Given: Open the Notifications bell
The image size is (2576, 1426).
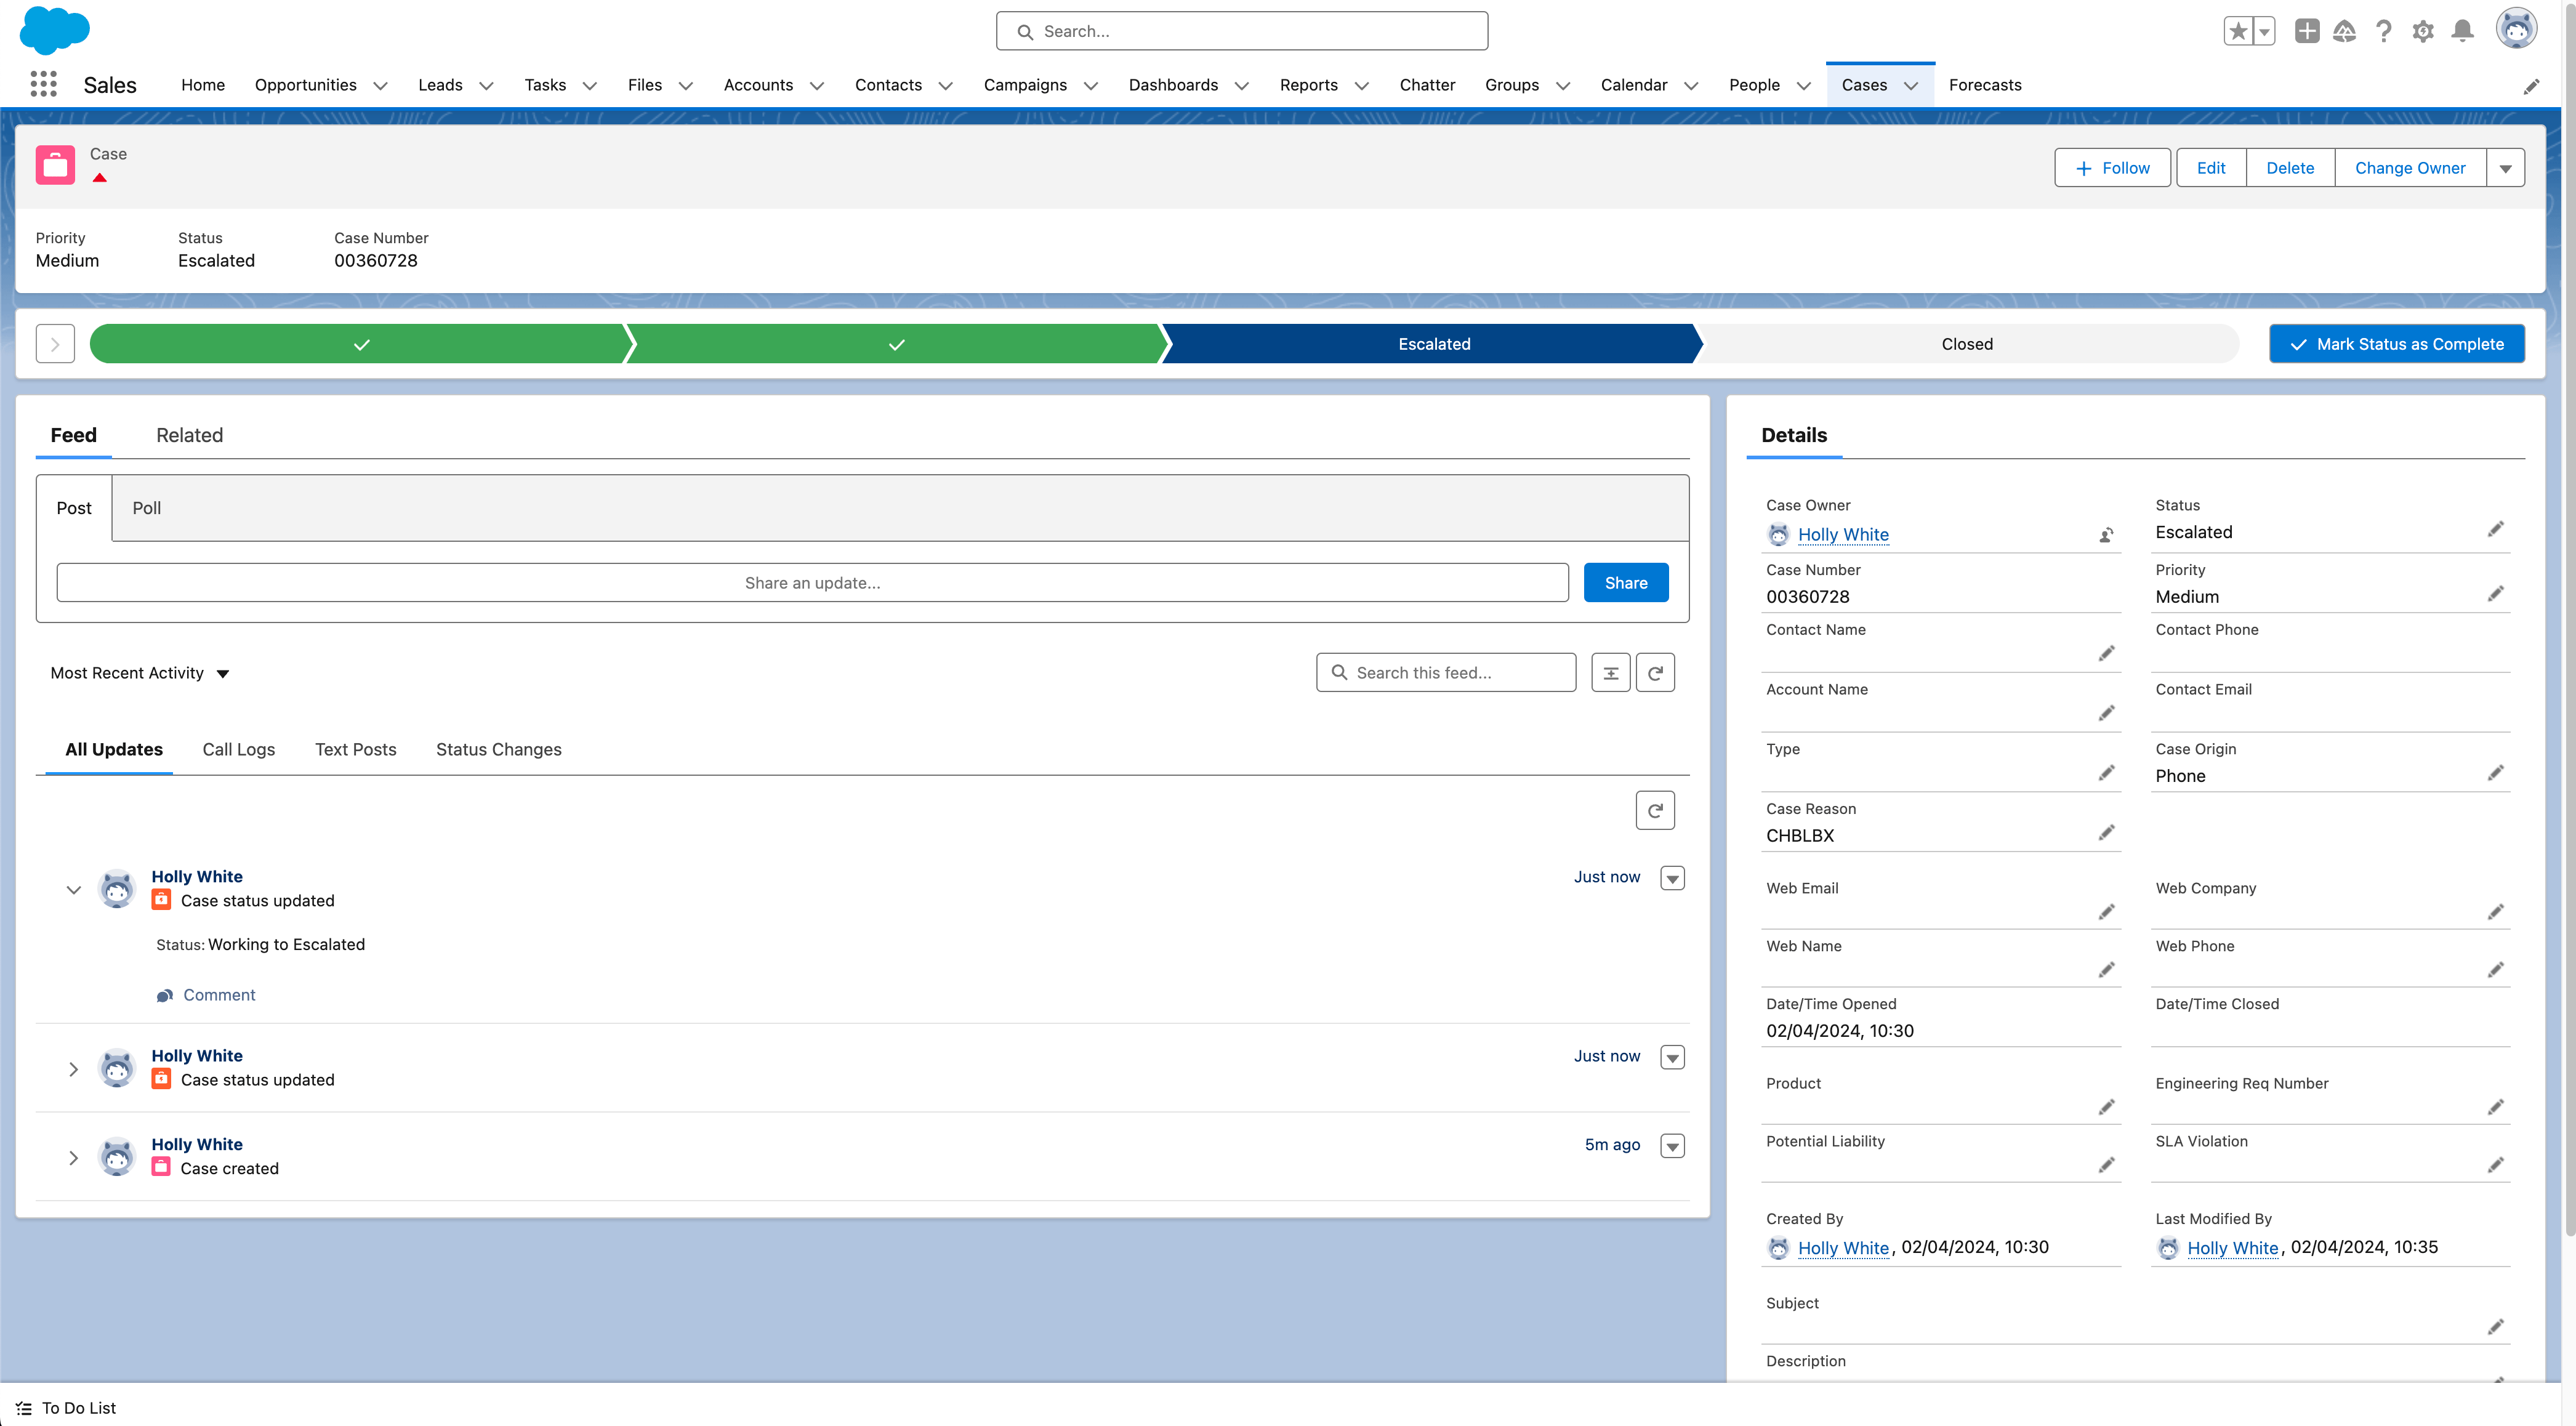Looking at the screenshot, I should (2463, 31).
